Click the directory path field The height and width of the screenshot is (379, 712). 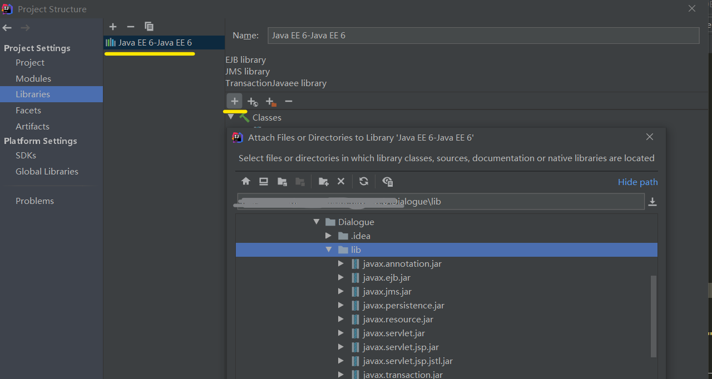click(x=441, y=201)
